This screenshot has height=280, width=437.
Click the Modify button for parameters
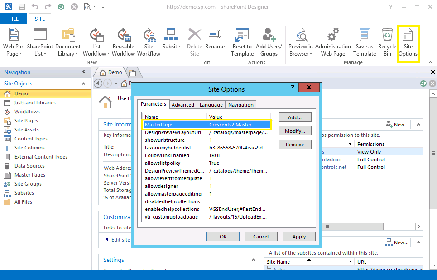[x=295, y=131]
